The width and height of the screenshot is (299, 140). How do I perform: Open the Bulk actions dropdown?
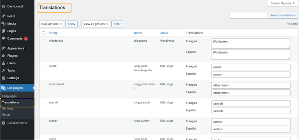pos(52,24)
